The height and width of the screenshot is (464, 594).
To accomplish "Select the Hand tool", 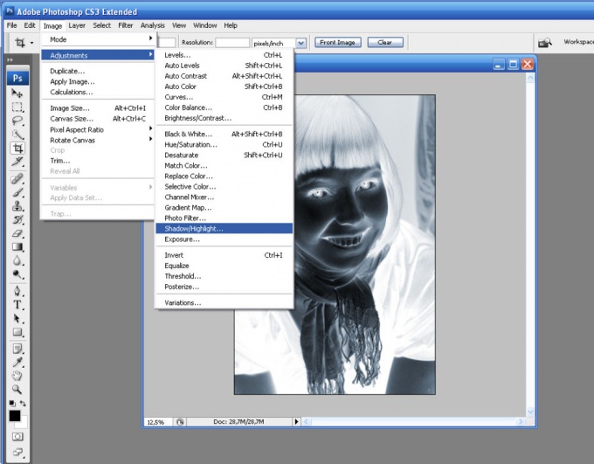I will 17,375.
